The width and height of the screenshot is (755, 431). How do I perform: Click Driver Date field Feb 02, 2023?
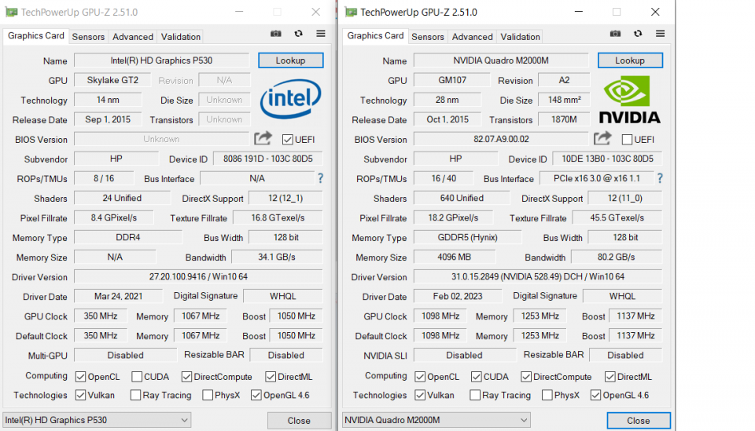(458, 297)
